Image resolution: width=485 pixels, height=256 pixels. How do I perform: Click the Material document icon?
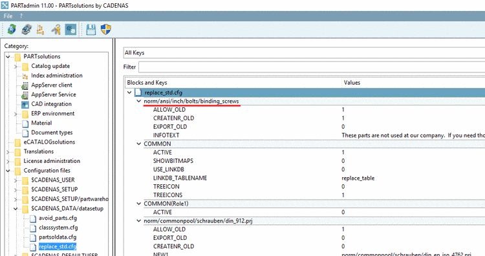[25, 123]
